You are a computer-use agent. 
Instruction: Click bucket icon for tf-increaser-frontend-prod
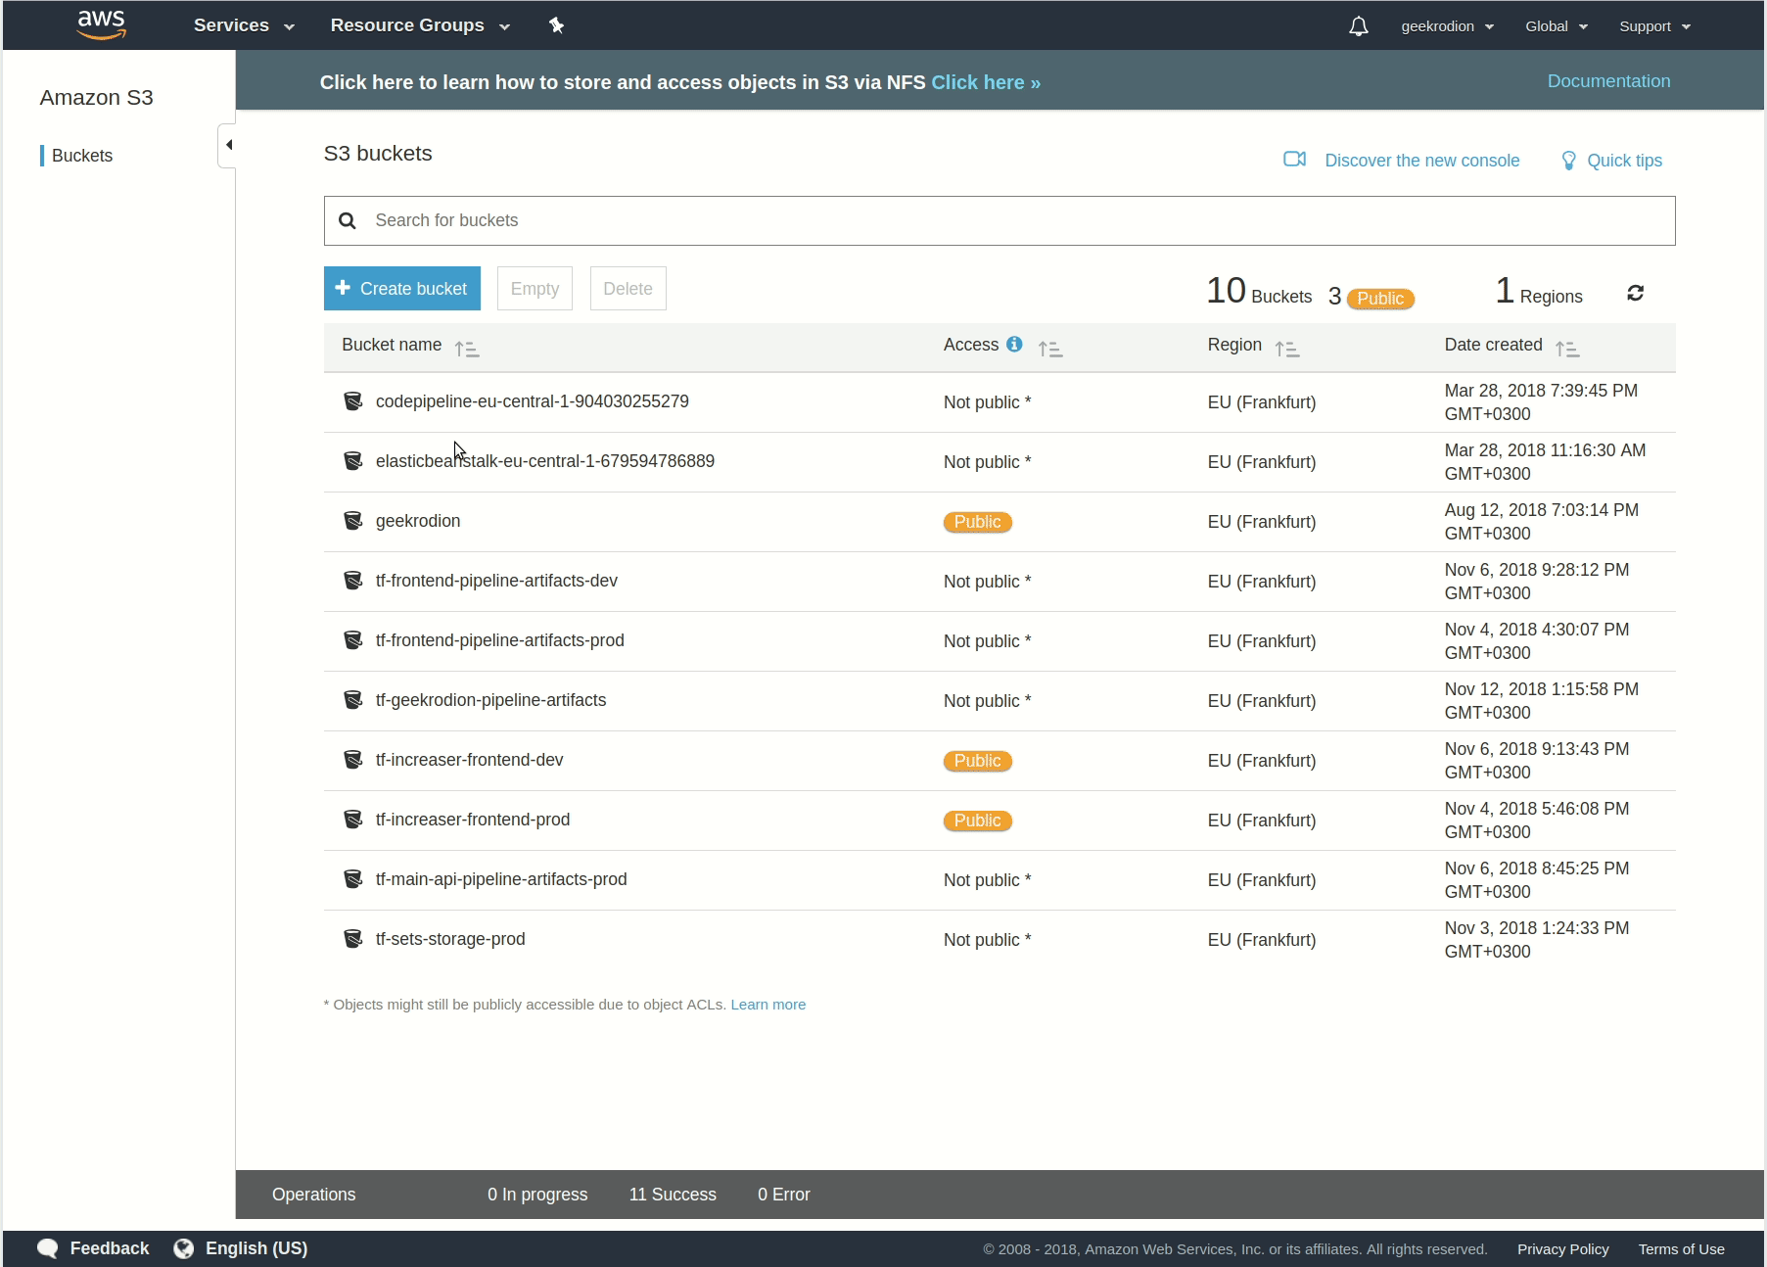(x=352, y=820)
